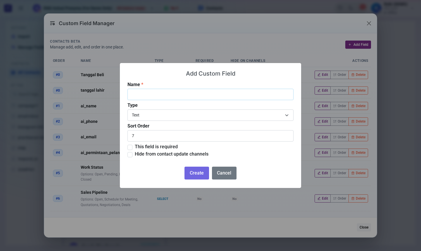Reorder the Work Status field
This screenshot has width=421, height=251.
pyautogui.click(x=340, y=173)
